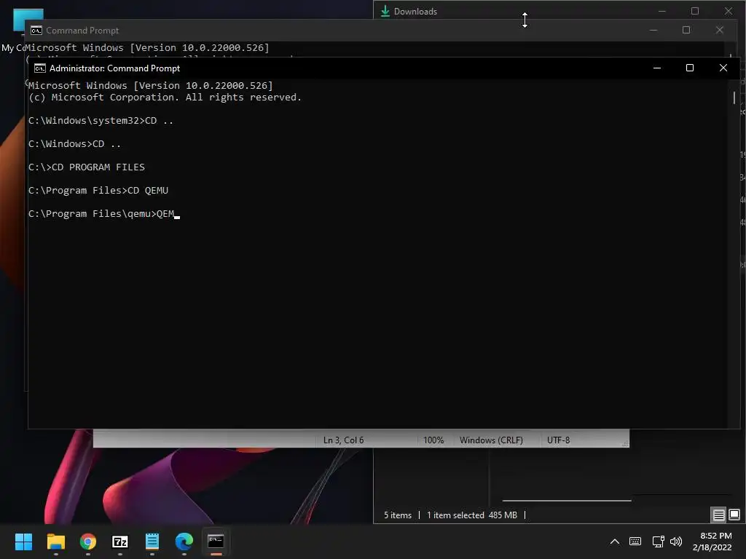Viewport: 746px width, 559px height.
Task: Open the Windows Start menu
Action: pyautogui.click(x=23, y=542)
